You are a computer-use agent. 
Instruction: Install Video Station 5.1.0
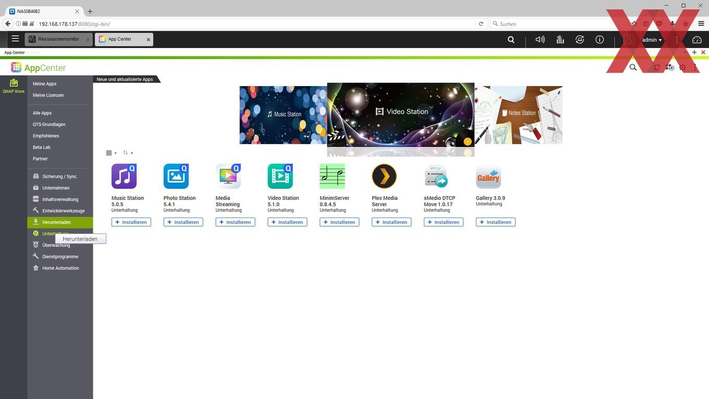click(287, 222)
